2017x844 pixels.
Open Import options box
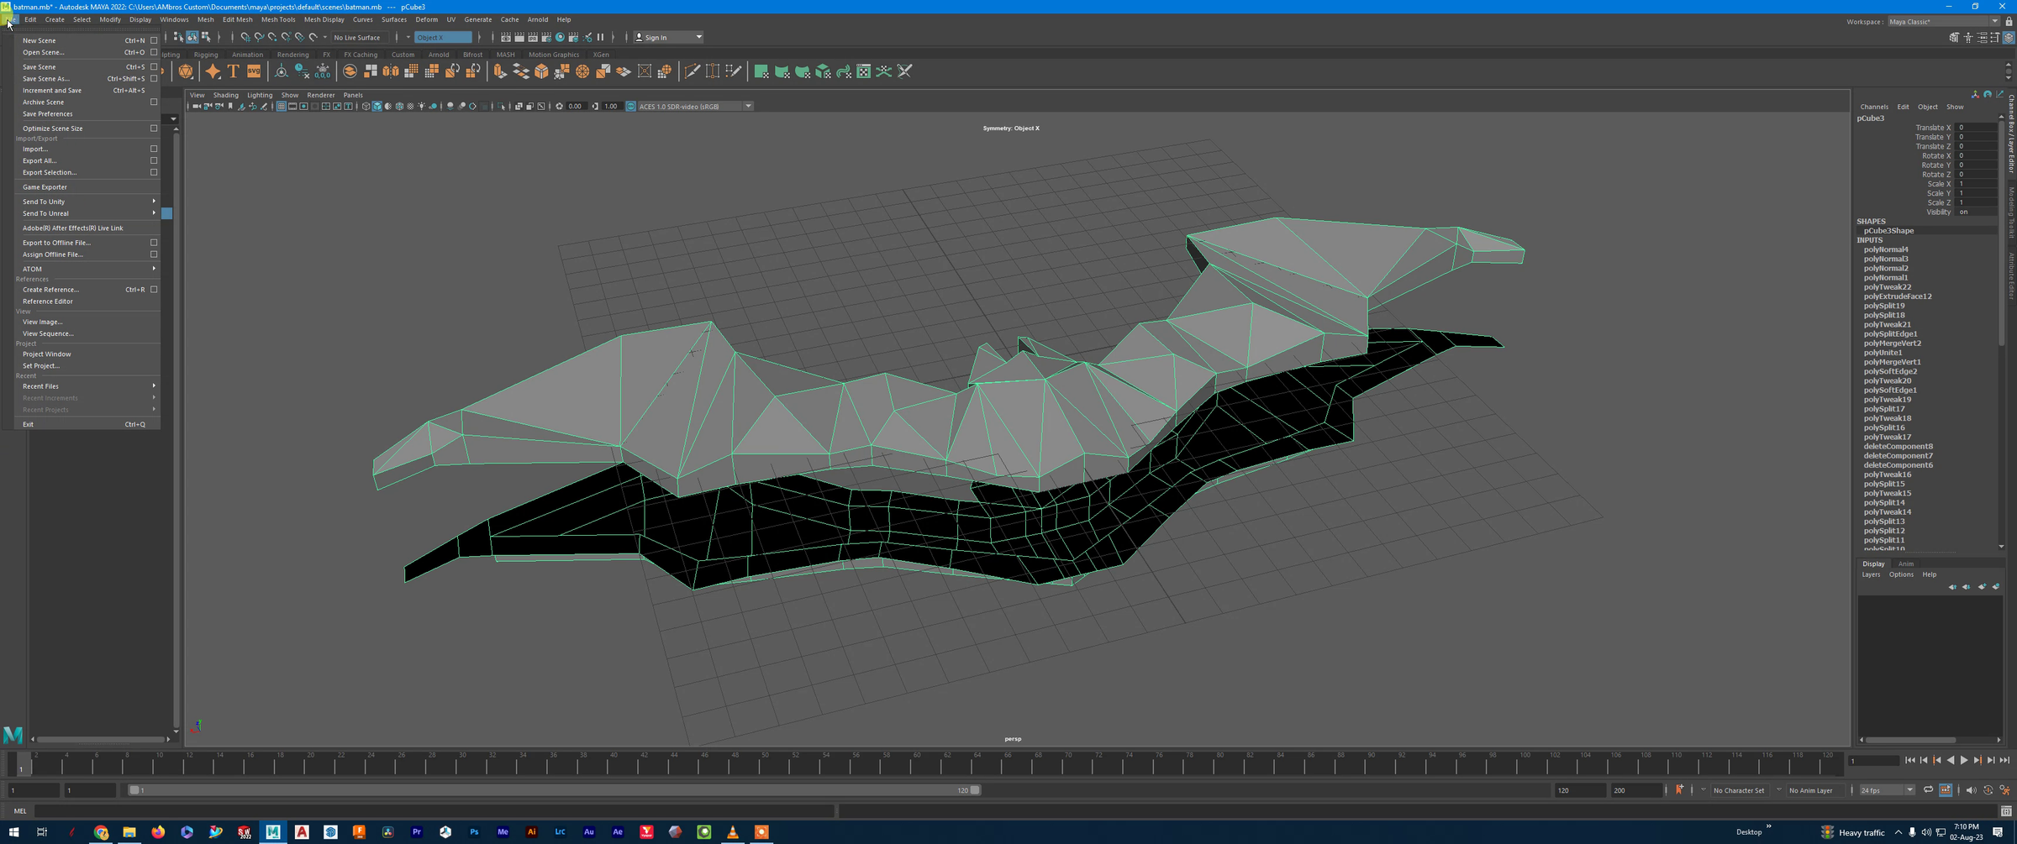(x=154, y=149)
